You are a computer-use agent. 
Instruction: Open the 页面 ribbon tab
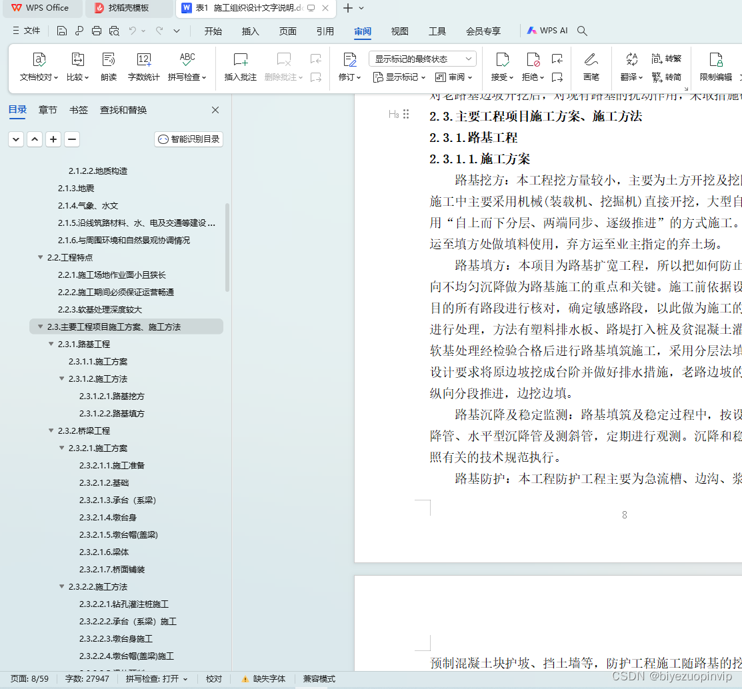[288, 31]
